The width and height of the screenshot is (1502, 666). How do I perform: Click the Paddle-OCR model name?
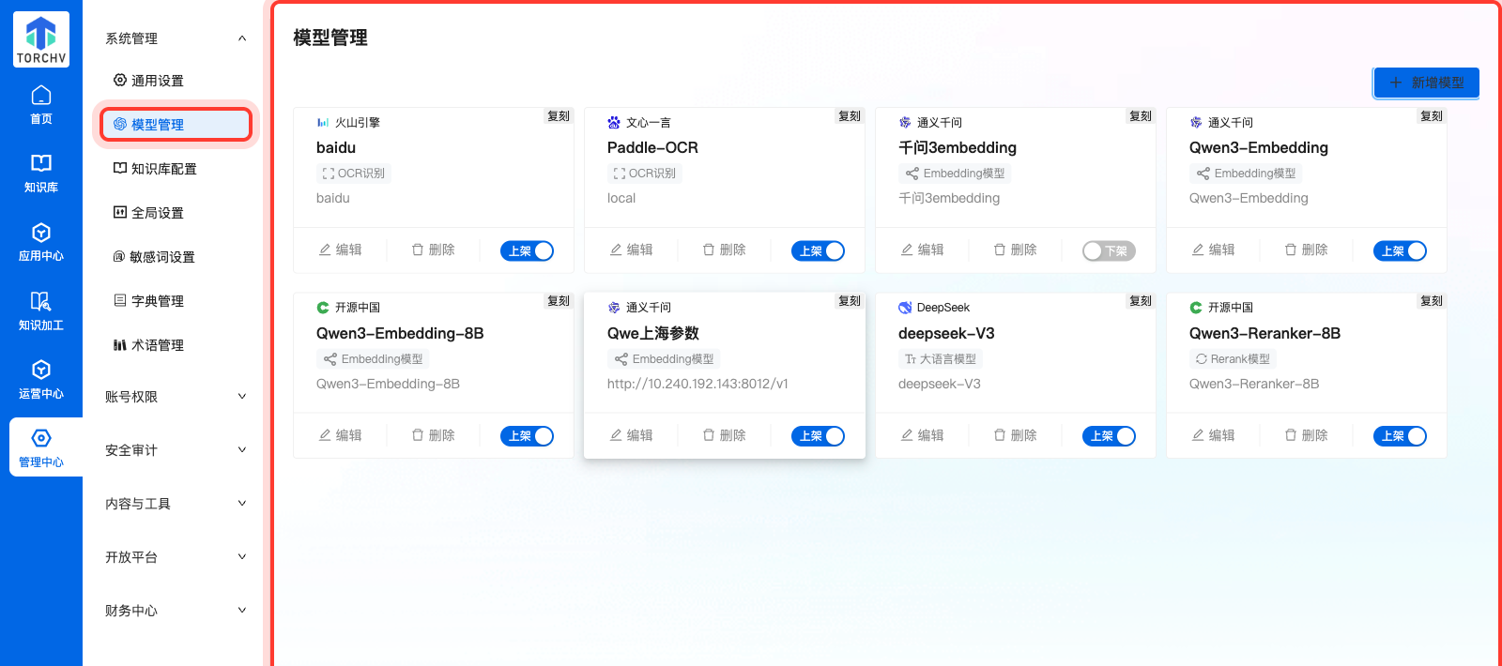(x=652, y=148)
